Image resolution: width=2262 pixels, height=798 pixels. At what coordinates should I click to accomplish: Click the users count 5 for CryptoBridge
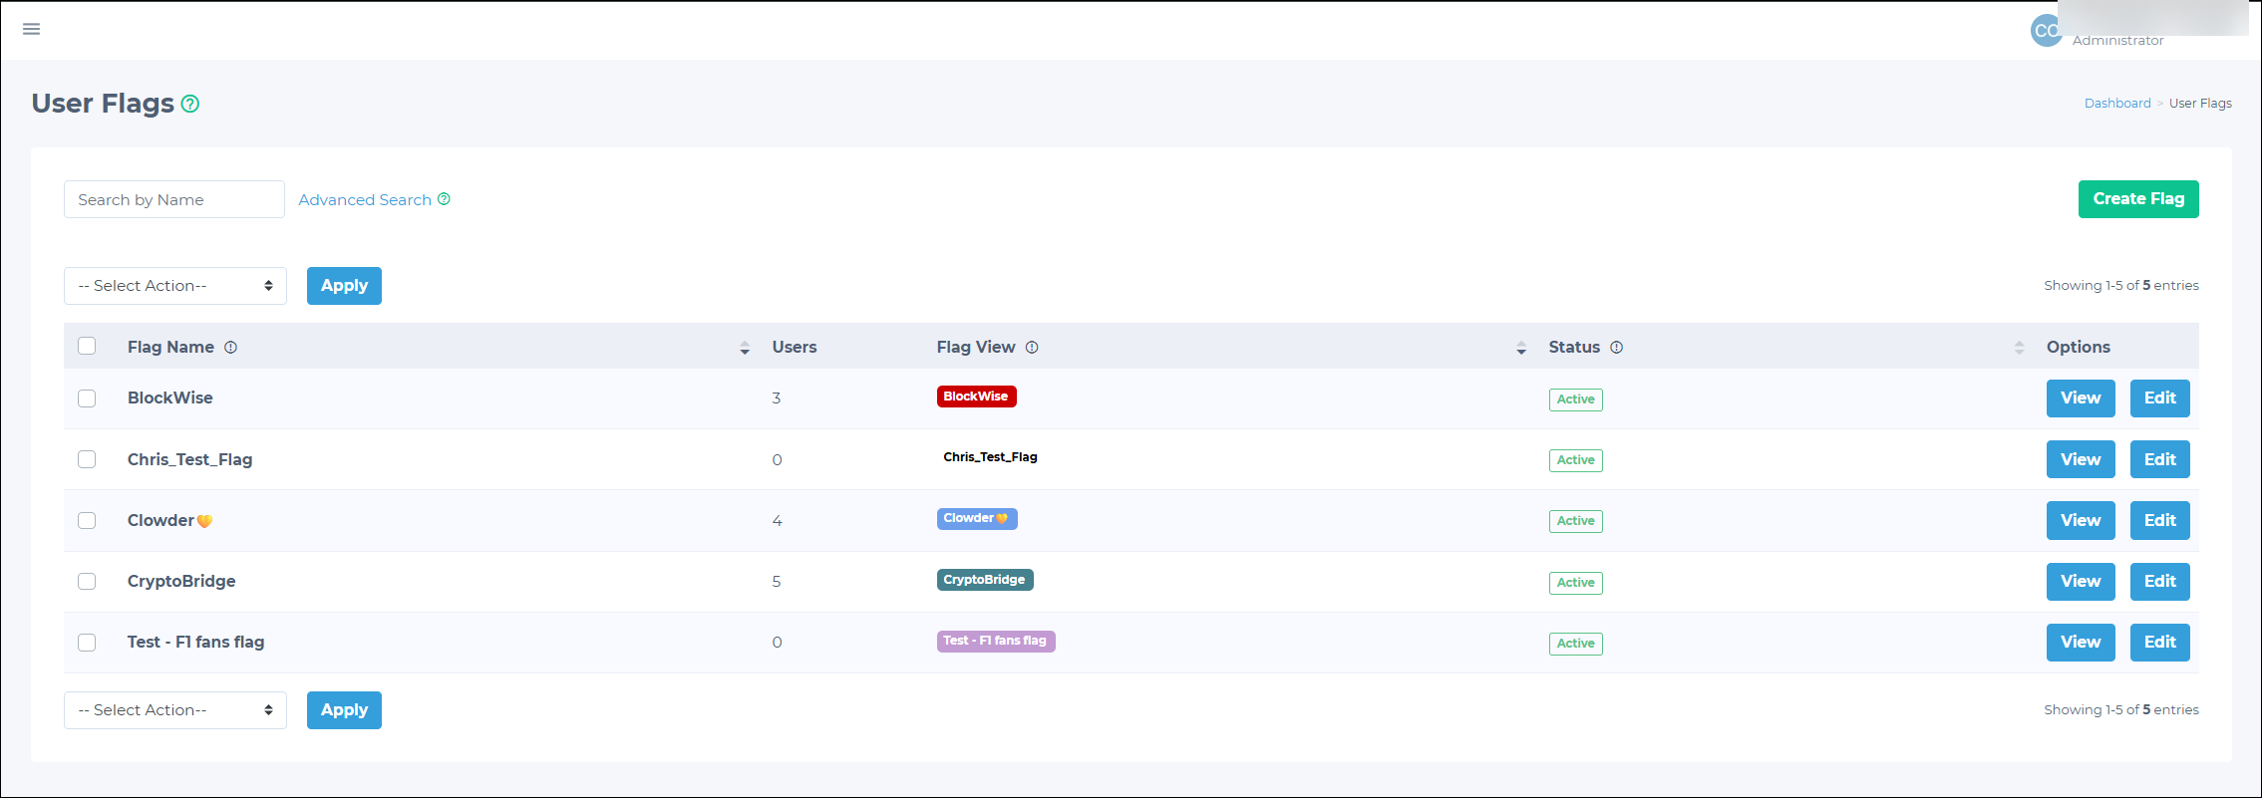point(776,582)
